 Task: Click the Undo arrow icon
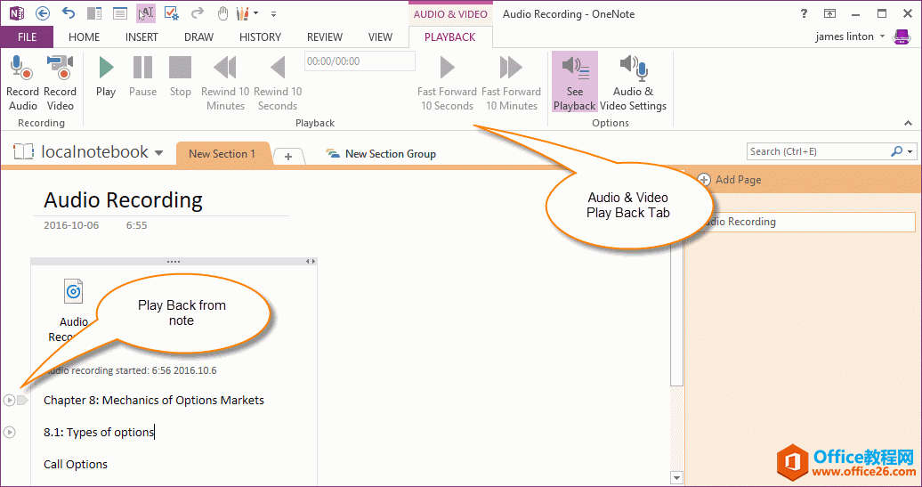point(69,13)
